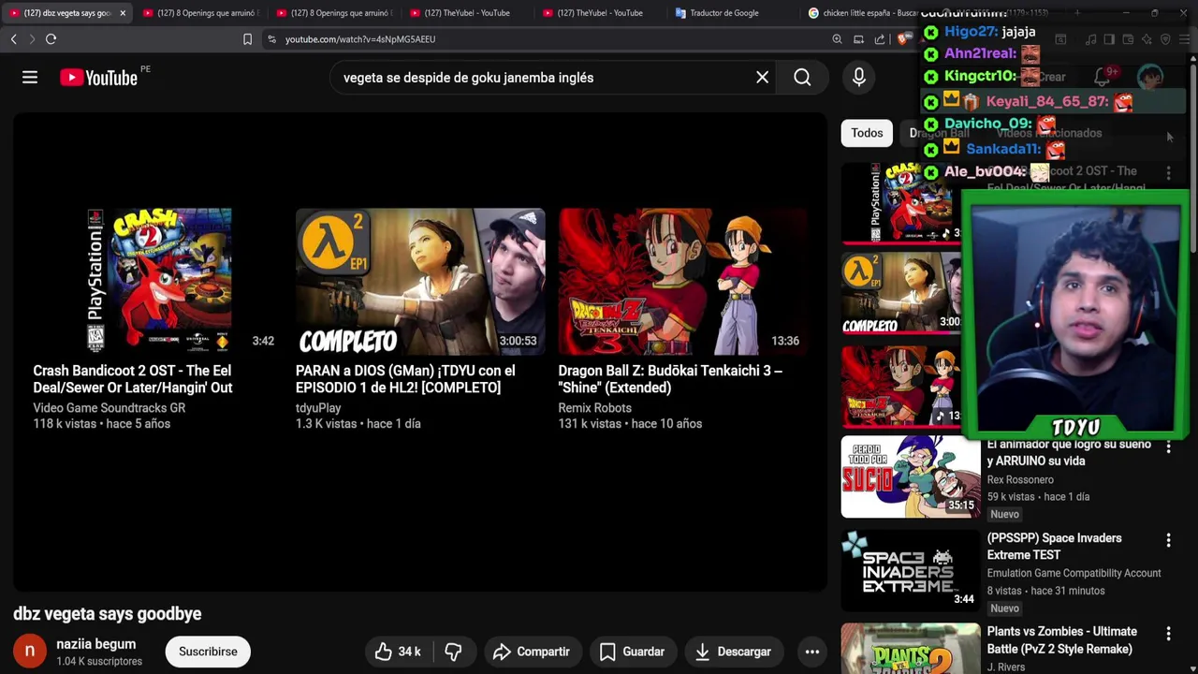Click 'Emulation Game Compatibility Account' channel name
The width and height of the screenshot is (1198, 674).
pyautogui.click(x=1074, y=573)
